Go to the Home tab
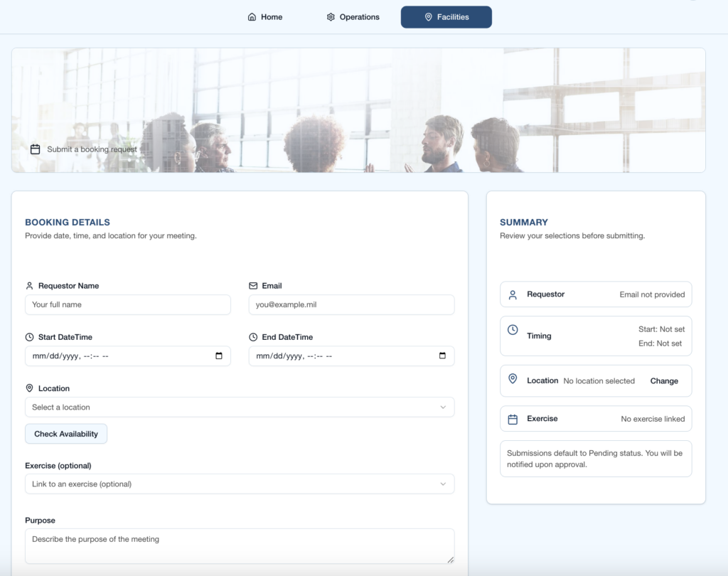 pos(264,17)
